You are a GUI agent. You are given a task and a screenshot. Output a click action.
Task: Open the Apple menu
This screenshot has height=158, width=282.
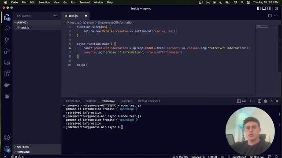point(5,2)
